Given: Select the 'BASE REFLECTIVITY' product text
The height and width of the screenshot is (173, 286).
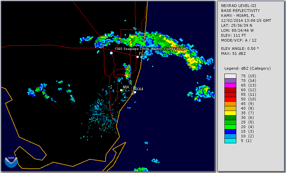Looking at the screenshot, I should [x=240, y=11].
